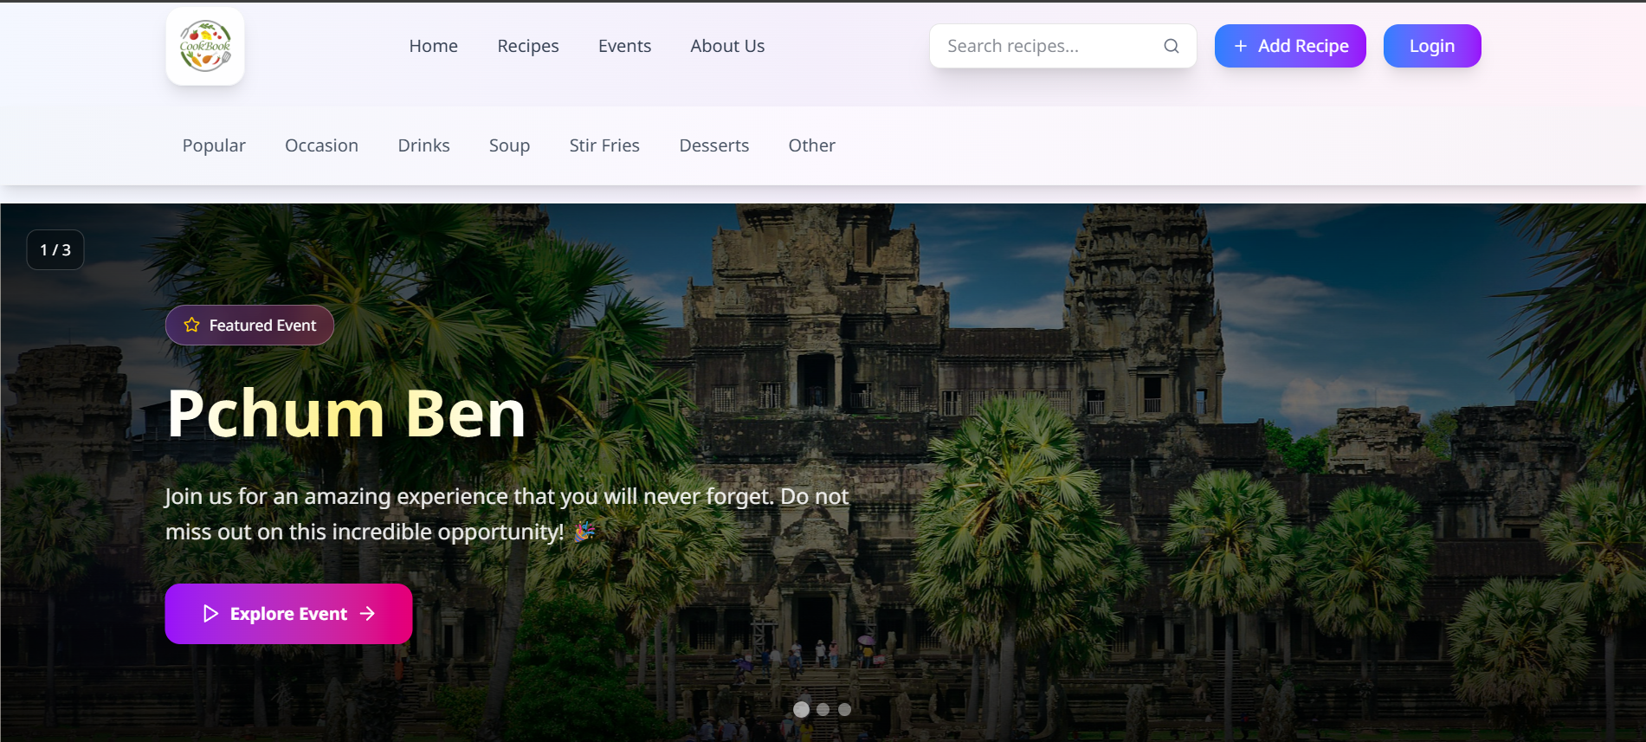
Task: Click the star icon in Featured Event badge
Action: coord(192,325)
